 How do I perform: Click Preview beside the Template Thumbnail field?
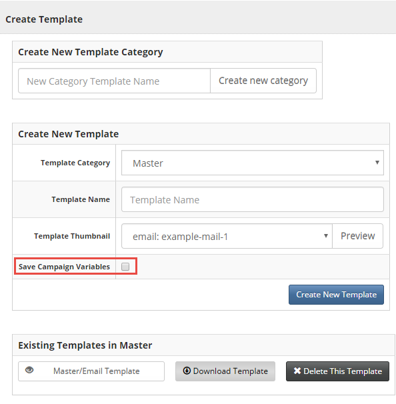click(x=357, y=236)
